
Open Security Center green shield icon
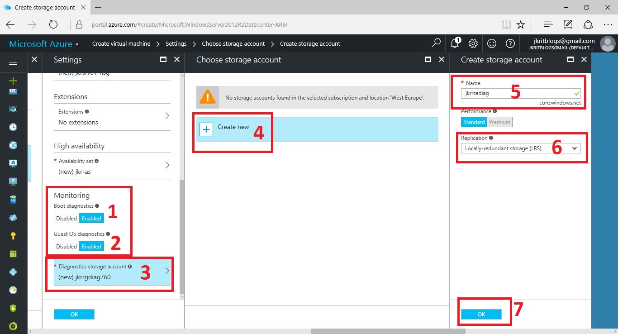13,308
